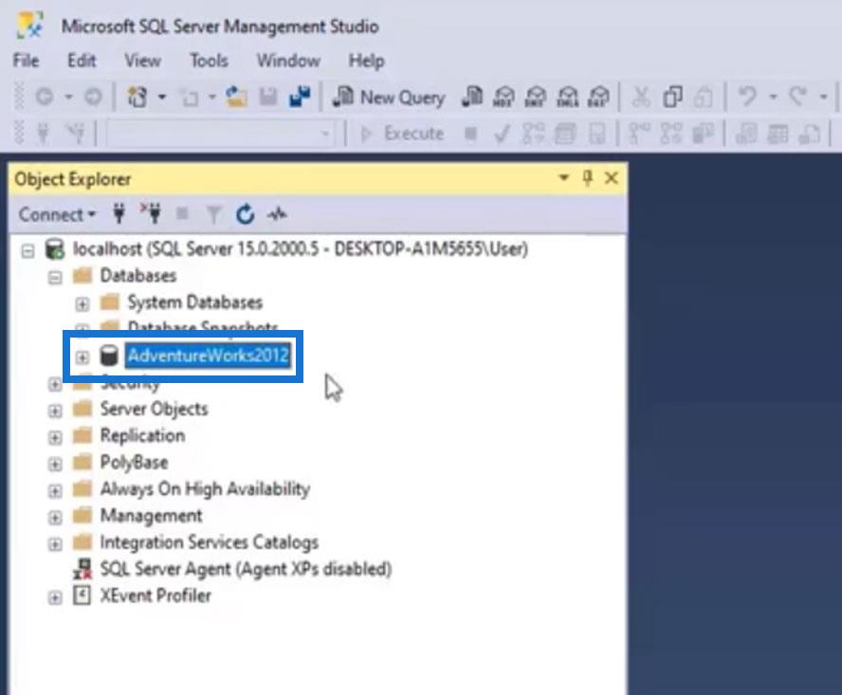Click the Filter funnel icon in Object Explorer
Image resolution: width=842 pixels, height=695 pixels.
[x=213, y=215]
